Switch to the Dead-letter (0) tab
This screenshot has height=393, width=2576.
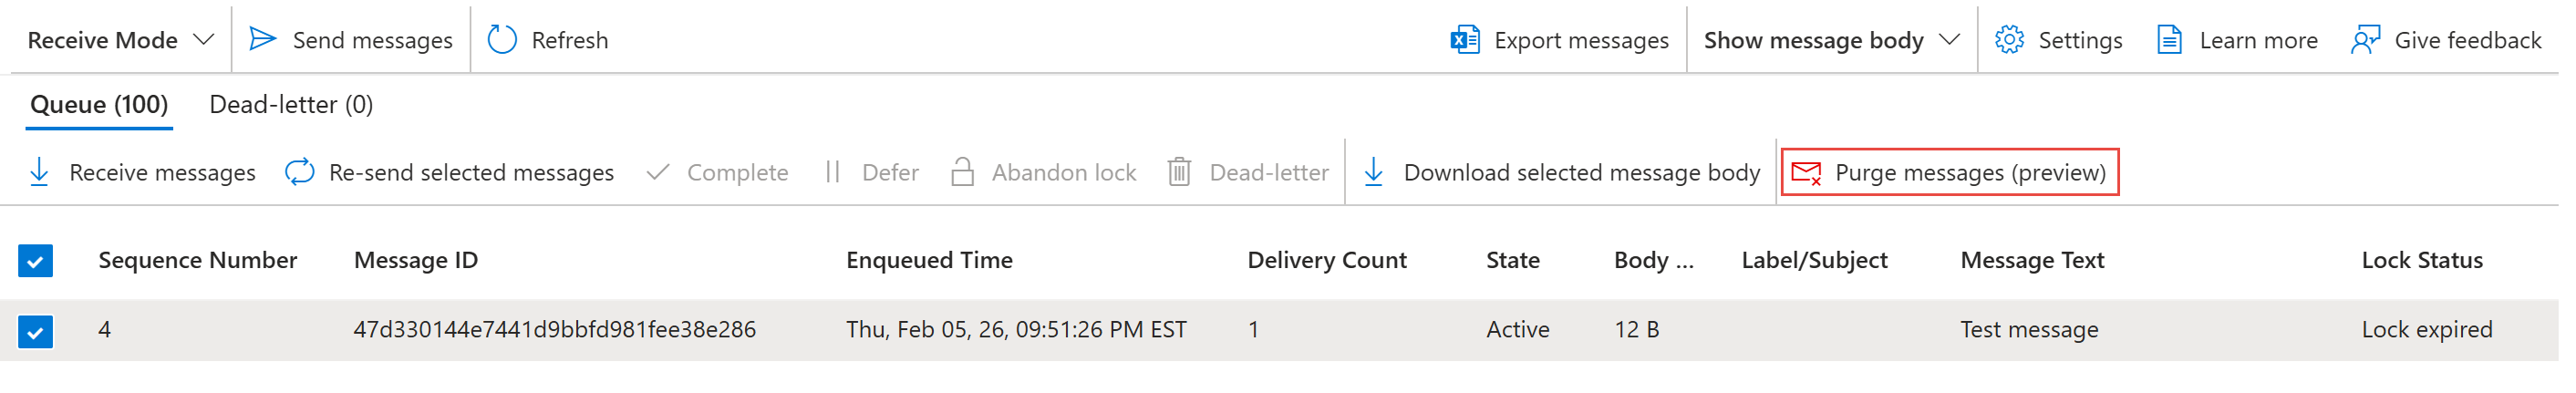click(x=291, y=105)
